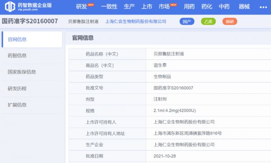Expand the more-options ellipsis in the navbar

coord(263,7)
